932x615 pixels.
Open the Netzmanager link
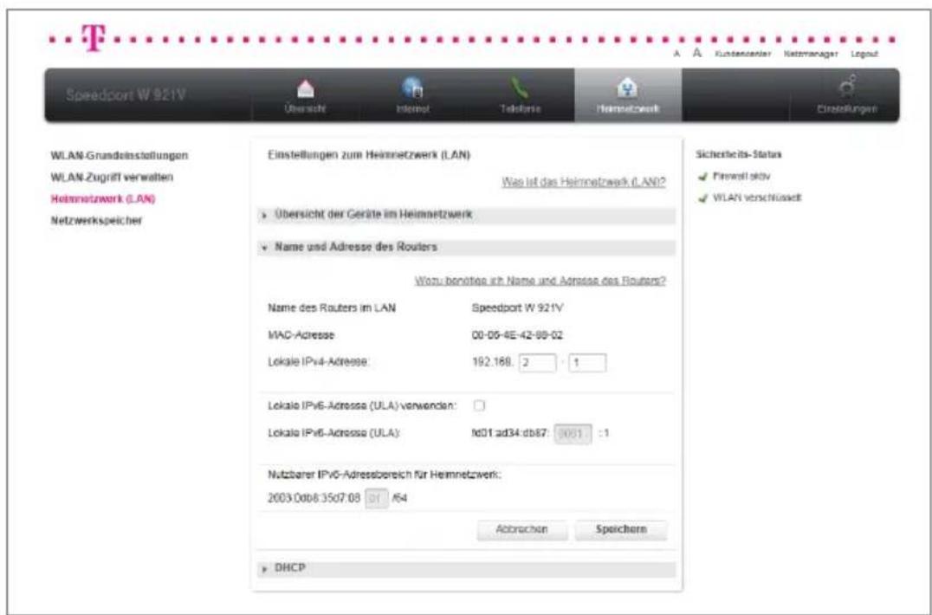pyautogui.click(x=812, y=54)
